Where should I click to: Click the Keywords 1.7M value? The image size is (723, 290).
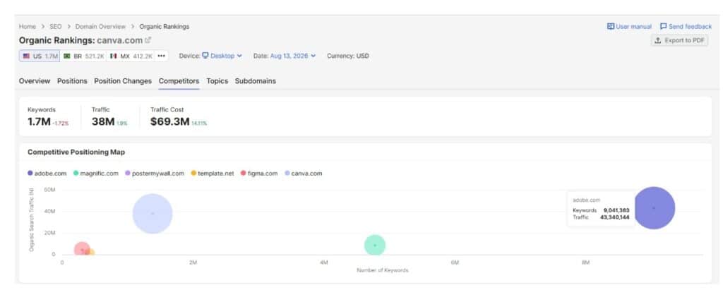(x=39, y=122)
